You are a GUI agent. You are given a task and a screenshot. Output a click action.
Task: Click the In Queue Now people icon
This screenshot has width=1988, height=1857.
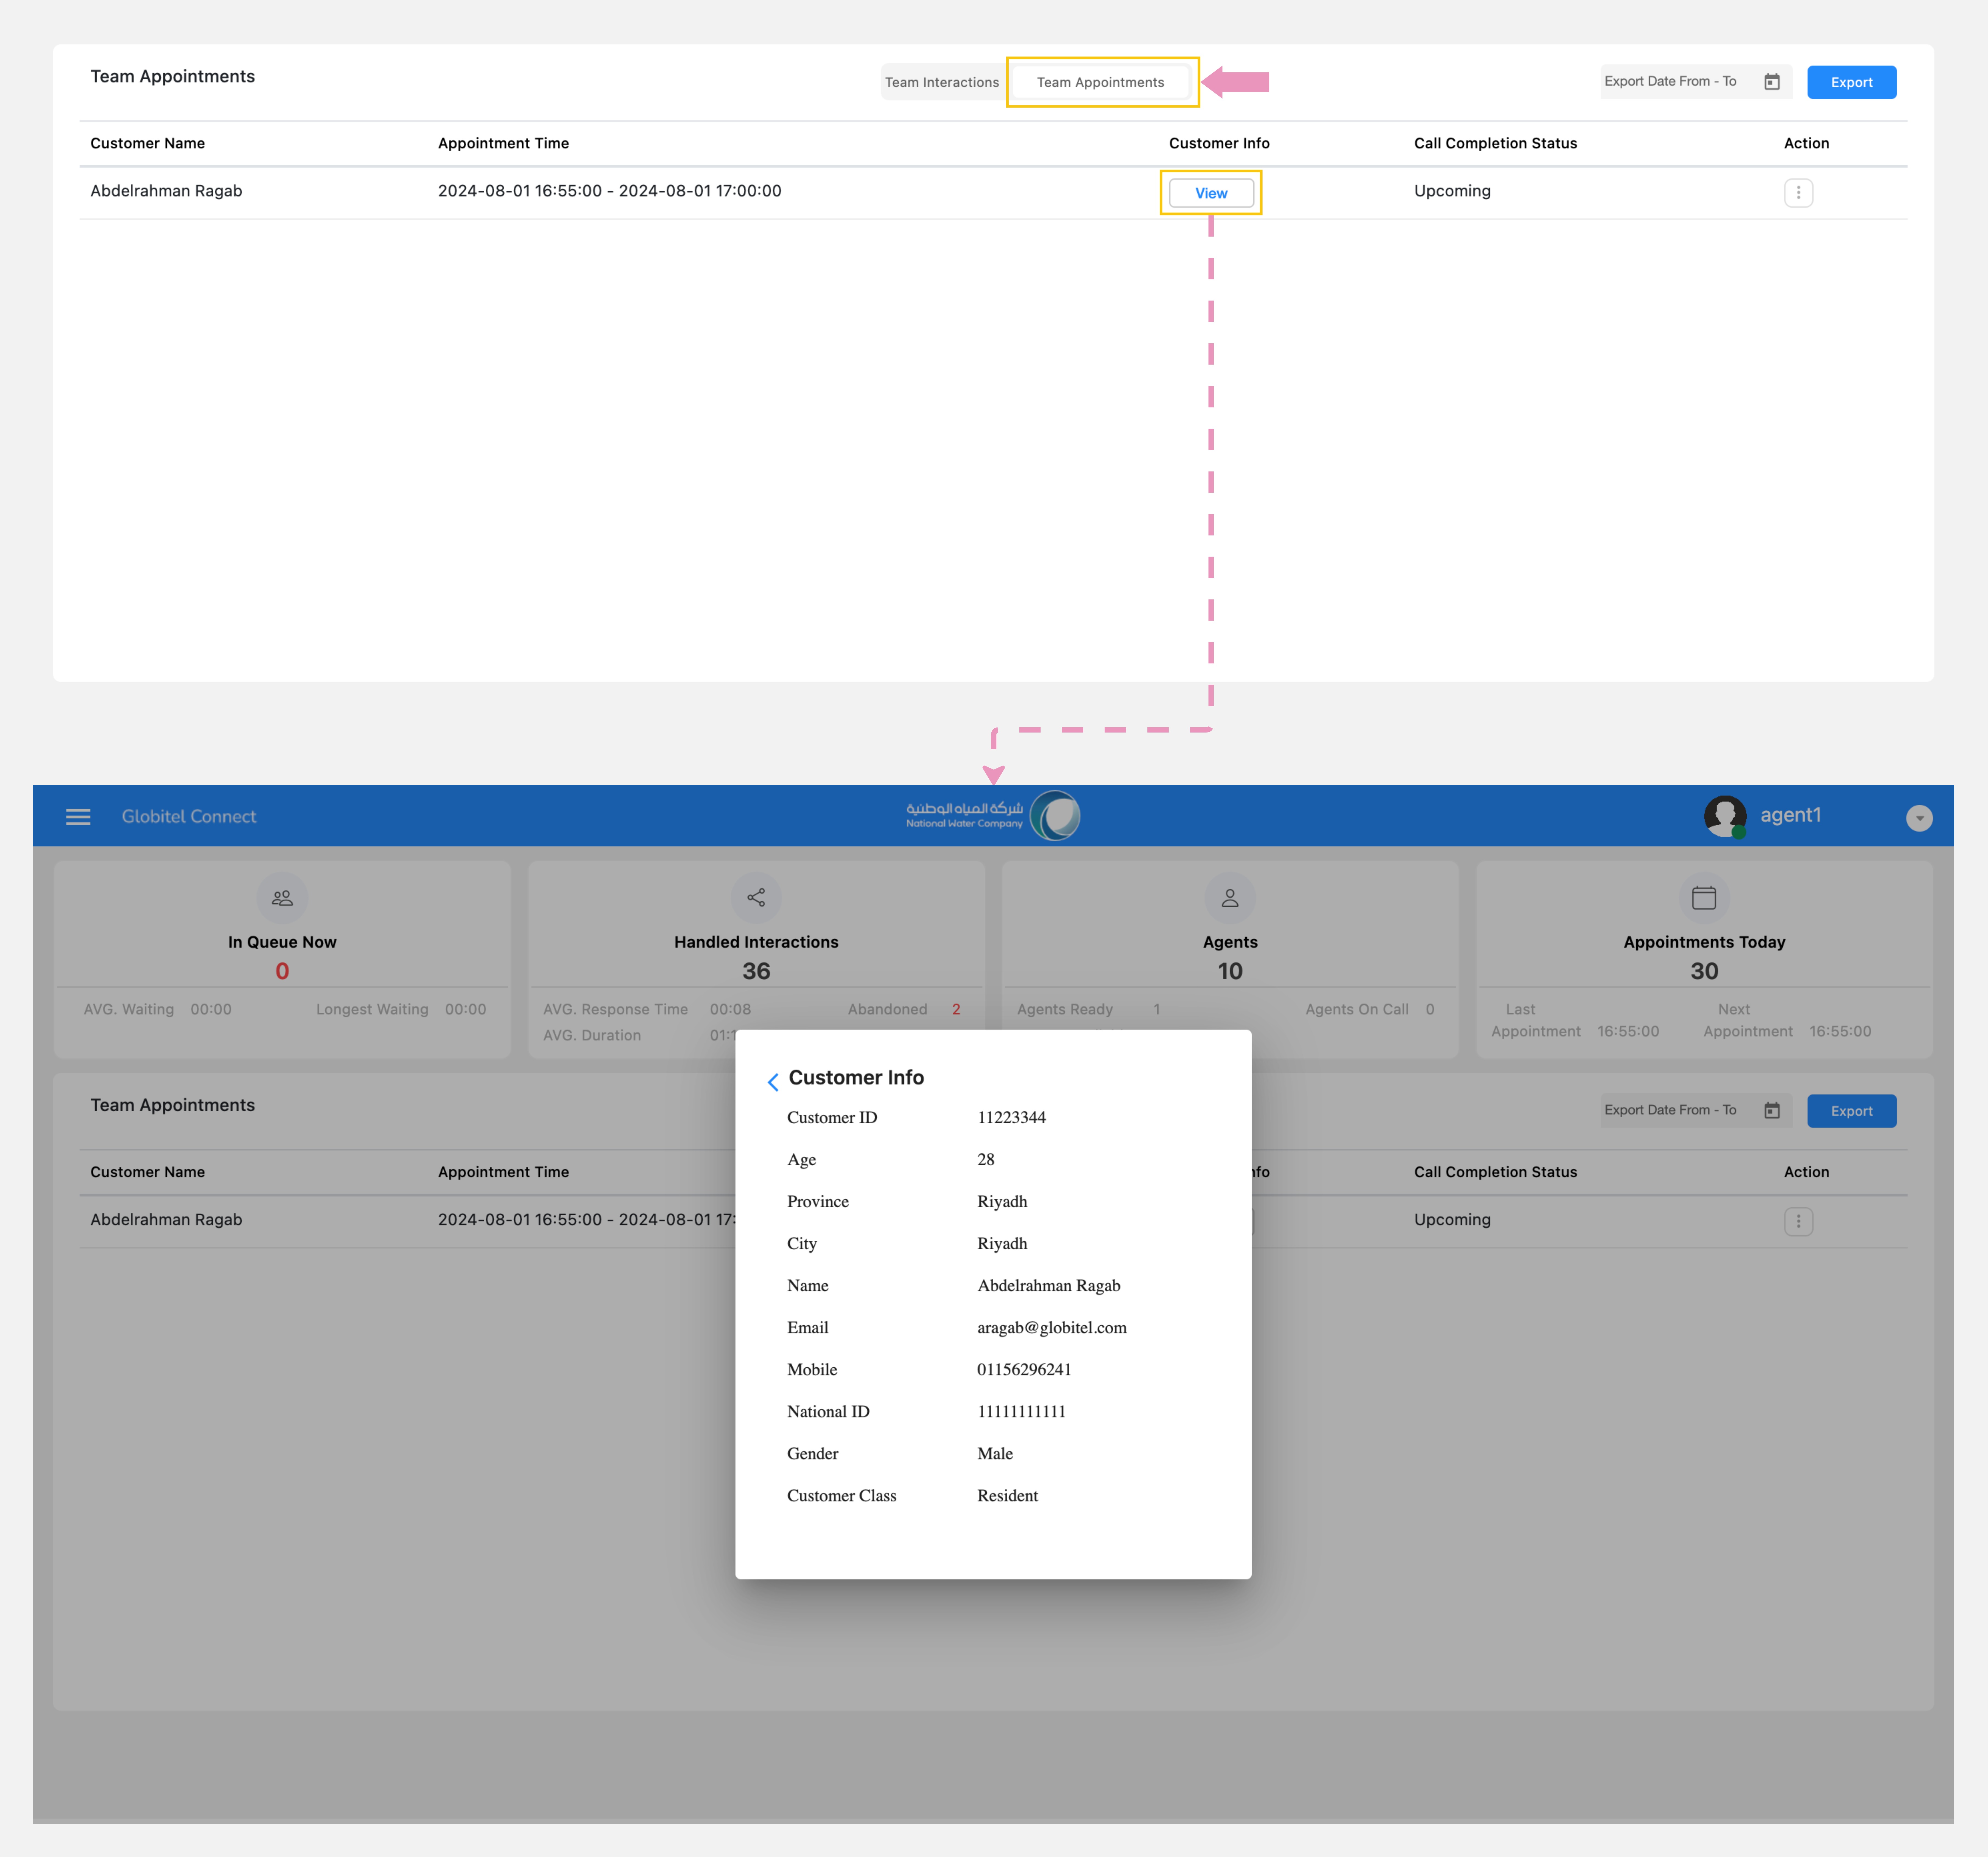(x=282, y=897)
